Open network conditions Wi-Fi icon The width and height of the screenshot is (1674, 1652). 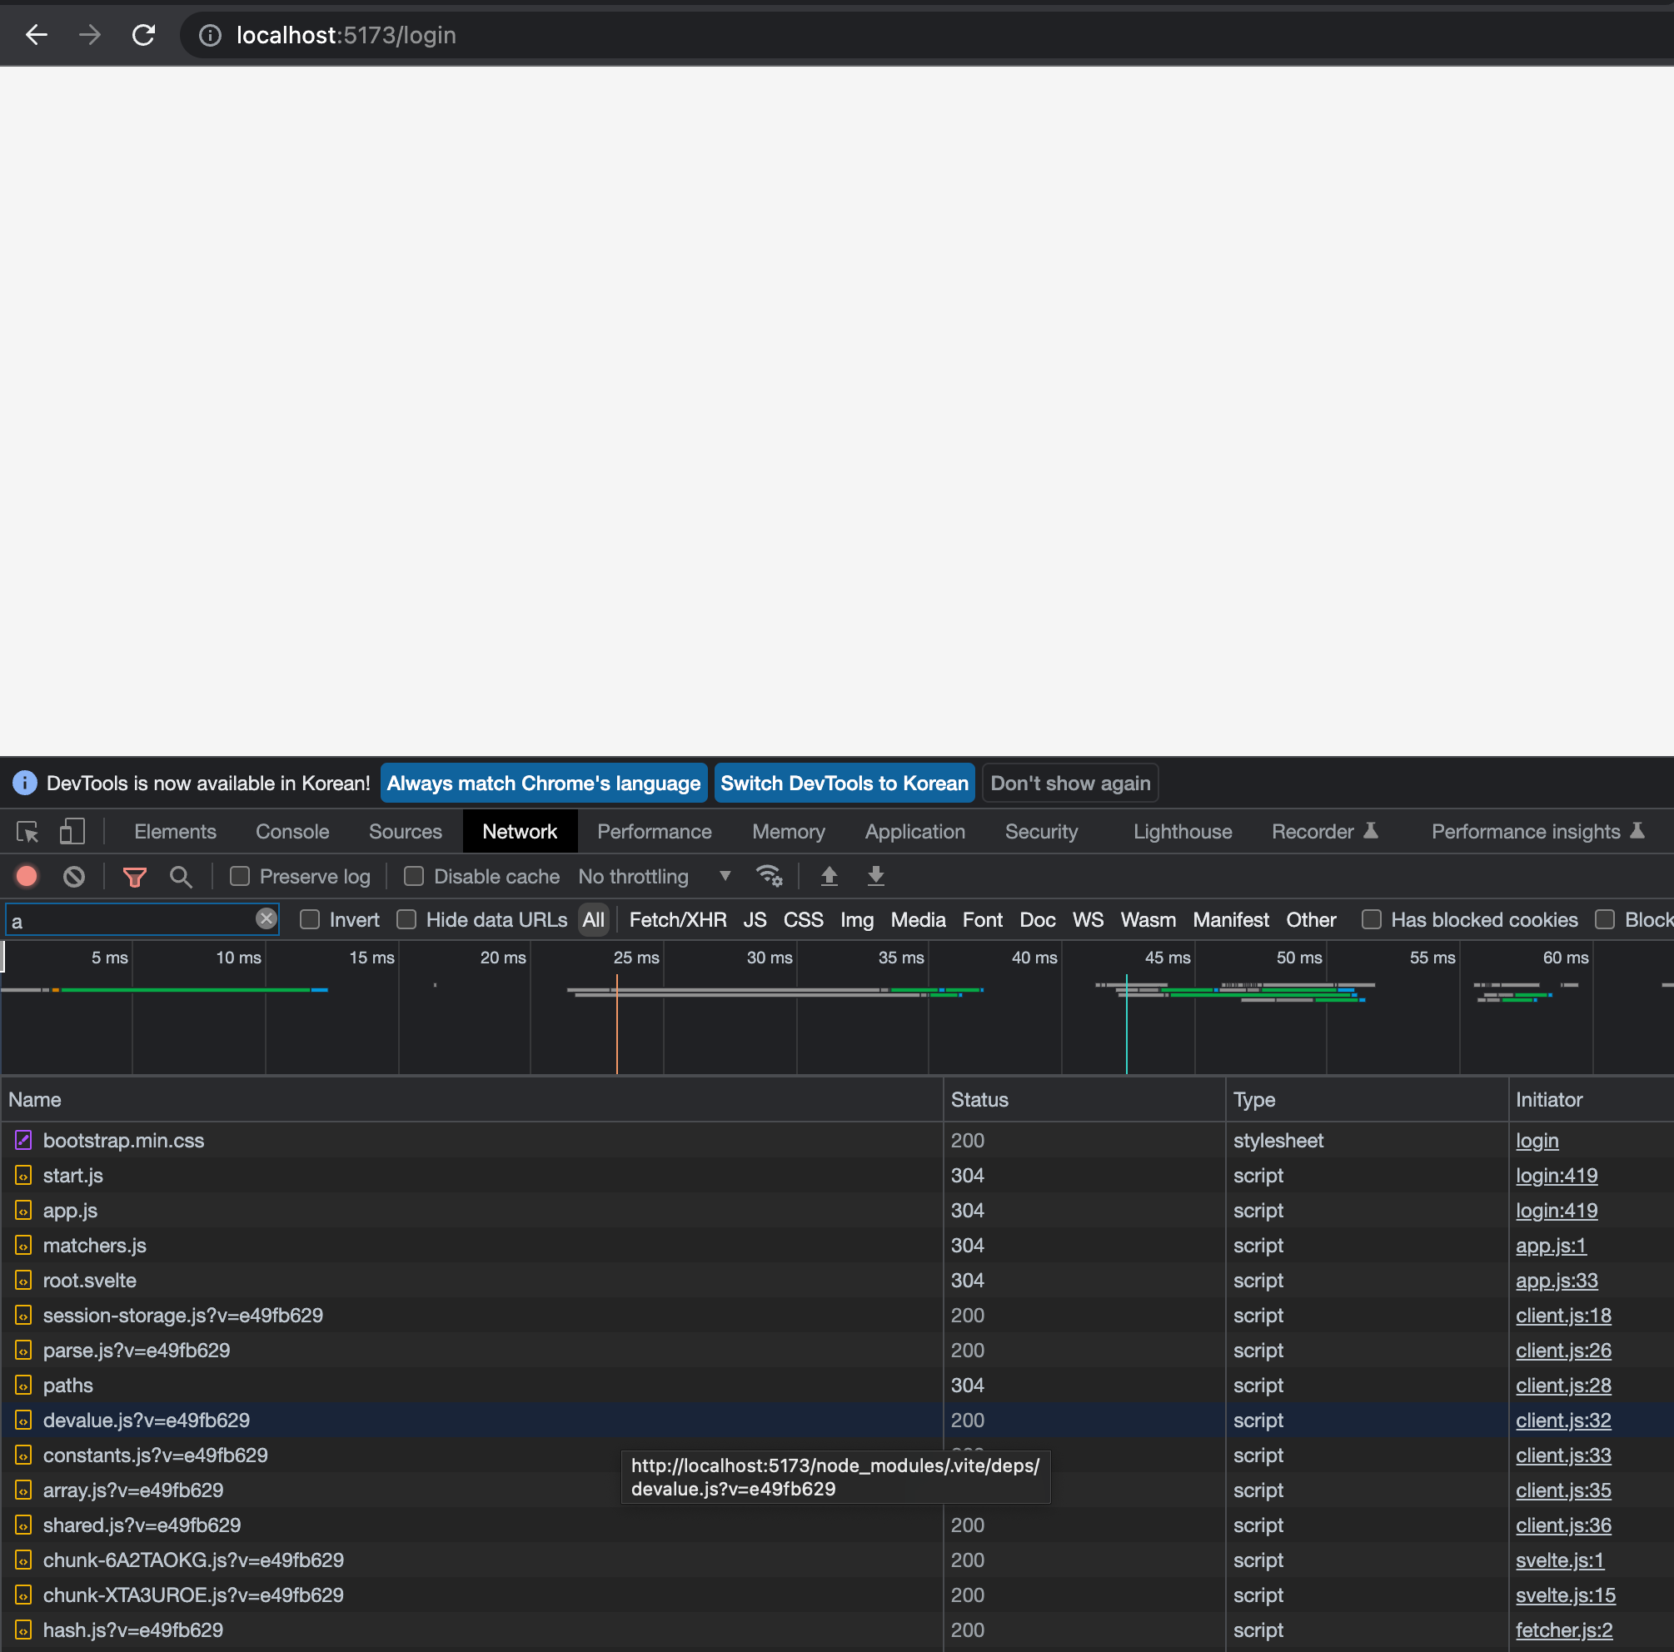point(769,877)
